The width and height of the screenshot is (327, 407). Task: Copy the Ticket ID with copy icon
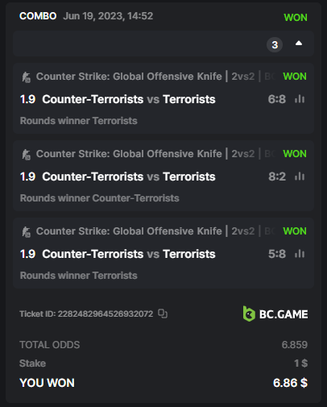(163, 314)
